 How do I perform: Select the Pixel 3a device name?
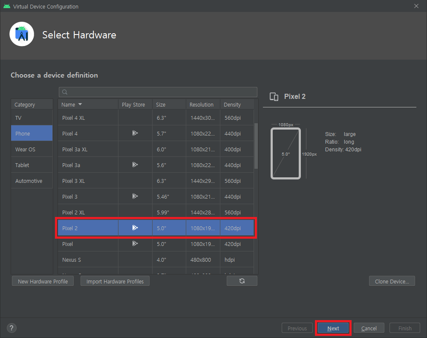click(71, 165)
